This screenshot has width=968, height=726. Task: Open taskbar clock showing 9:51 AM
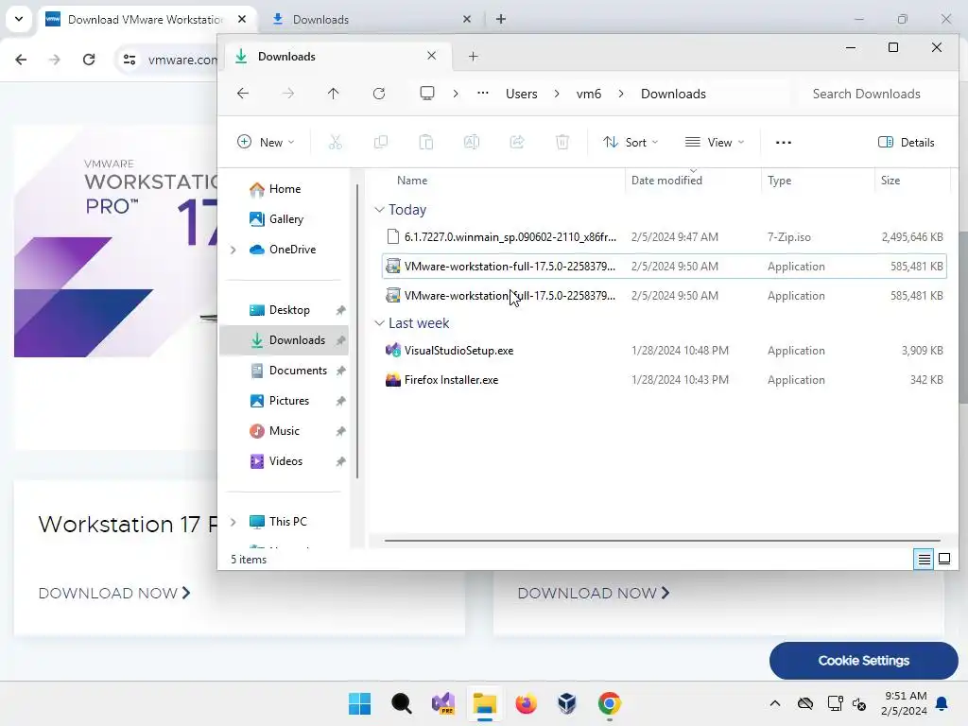[905, 703]
